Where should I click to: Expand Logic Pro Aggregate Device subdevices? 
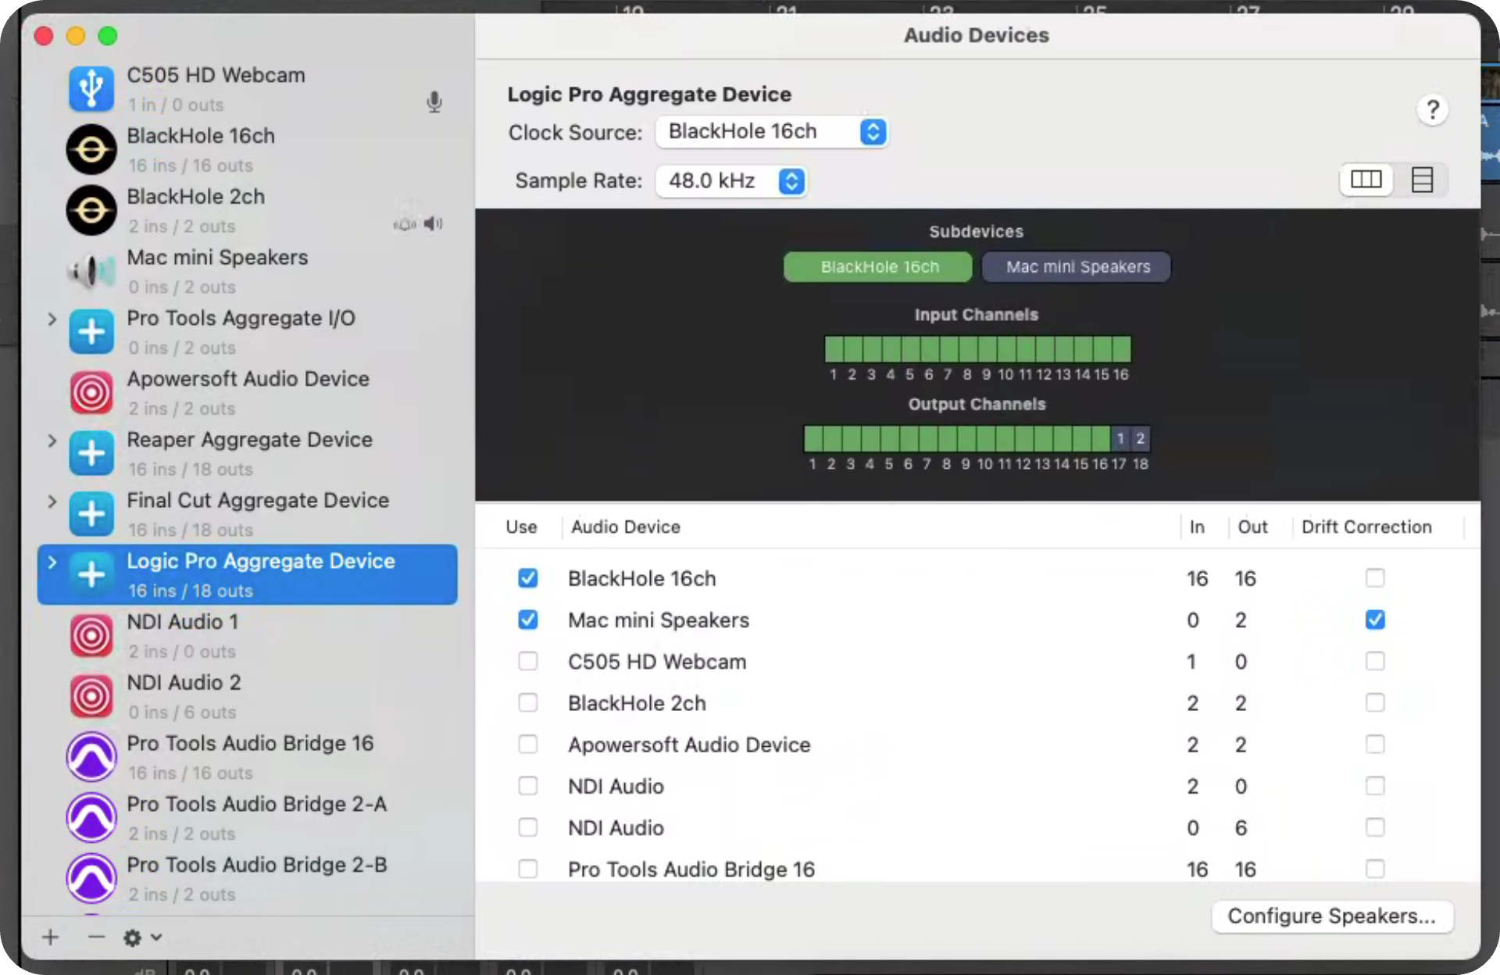click(52, 562)
